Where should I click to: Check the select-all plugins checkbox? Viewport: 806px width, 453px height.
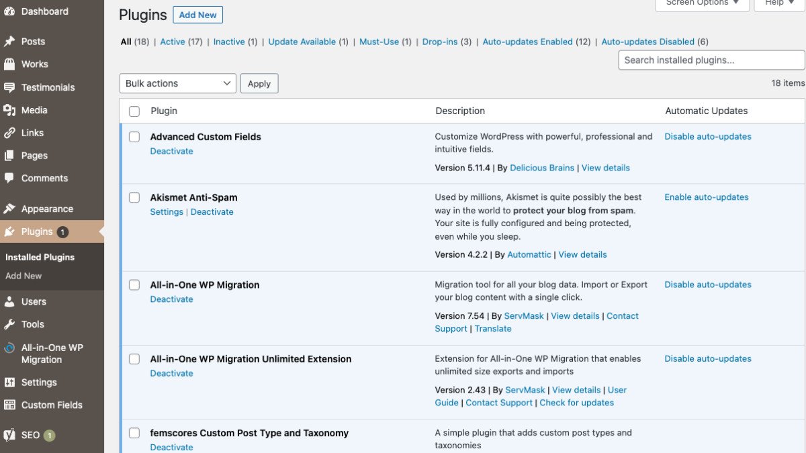tap(134, 111)
